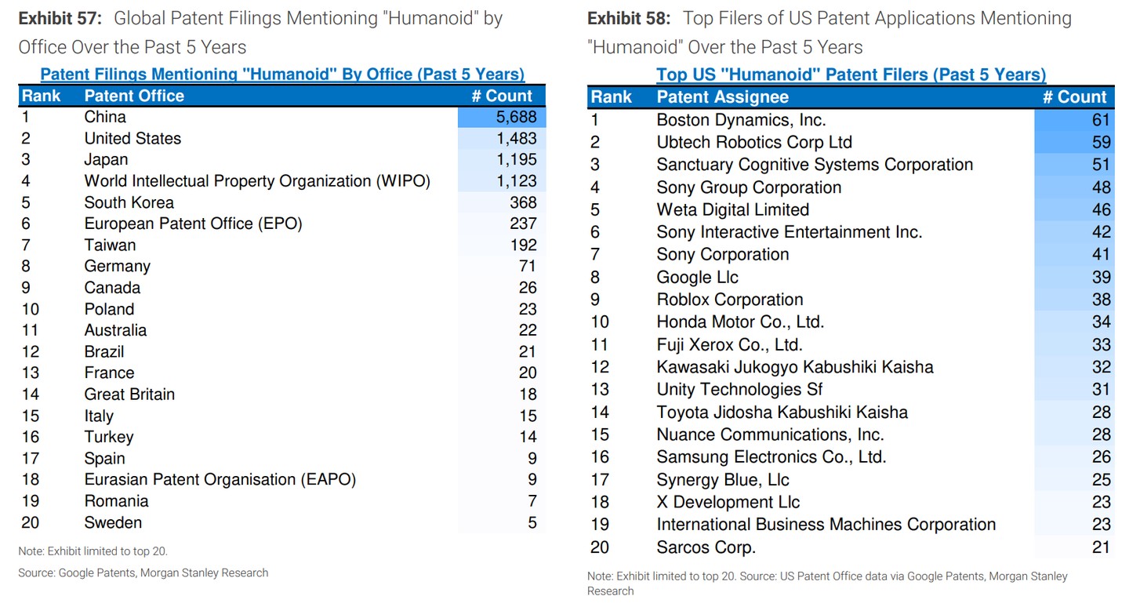Click Weta Digital Limited's count cell 46
The image size is (1129, 607).
[1101, 210]
